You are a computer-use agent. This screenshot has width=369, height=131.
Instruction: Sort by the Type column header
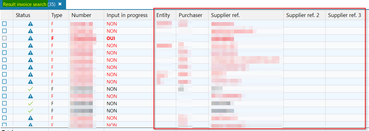tap(57, 15)
